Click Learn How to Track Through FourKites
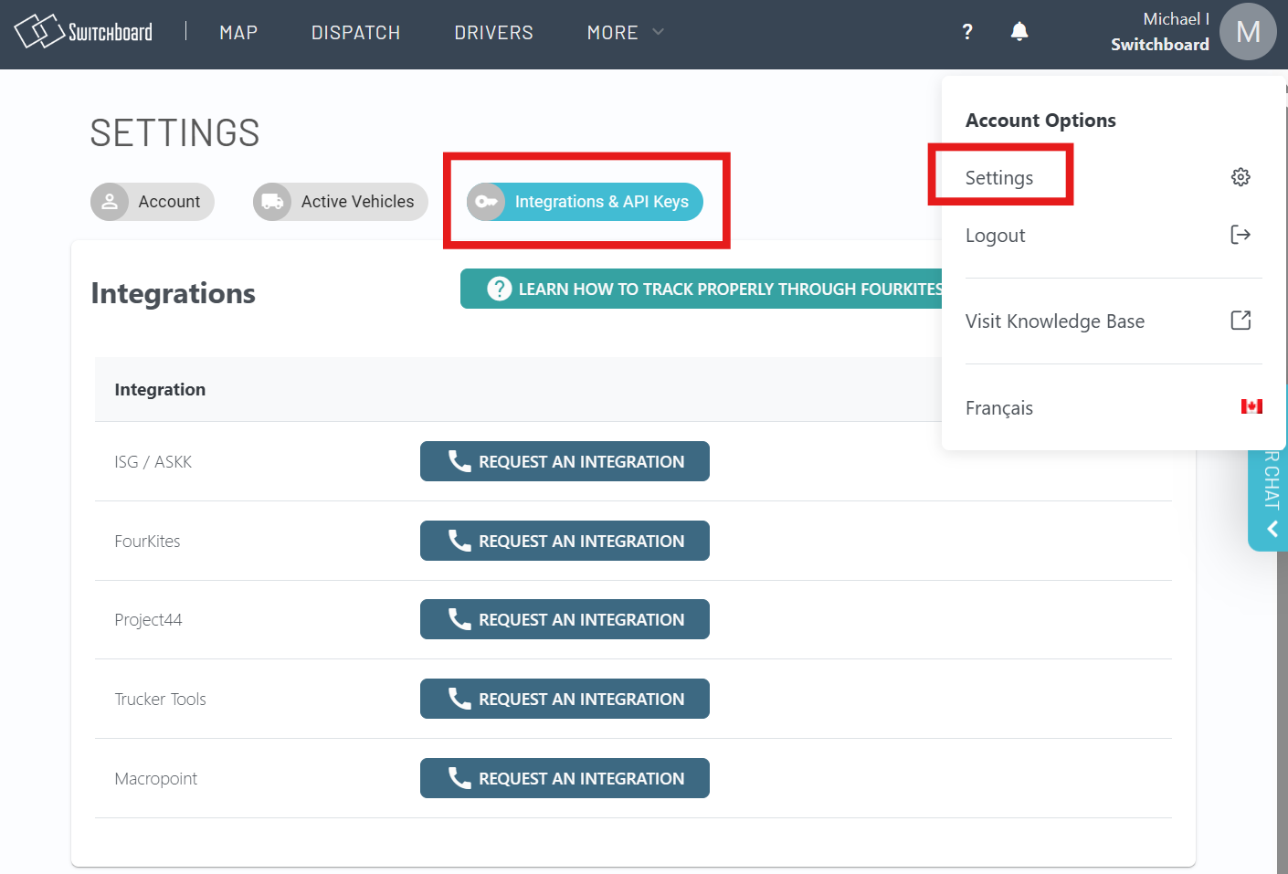This screenshot has width=1288, height=874. pyautogui.click(x=702, y=289)
